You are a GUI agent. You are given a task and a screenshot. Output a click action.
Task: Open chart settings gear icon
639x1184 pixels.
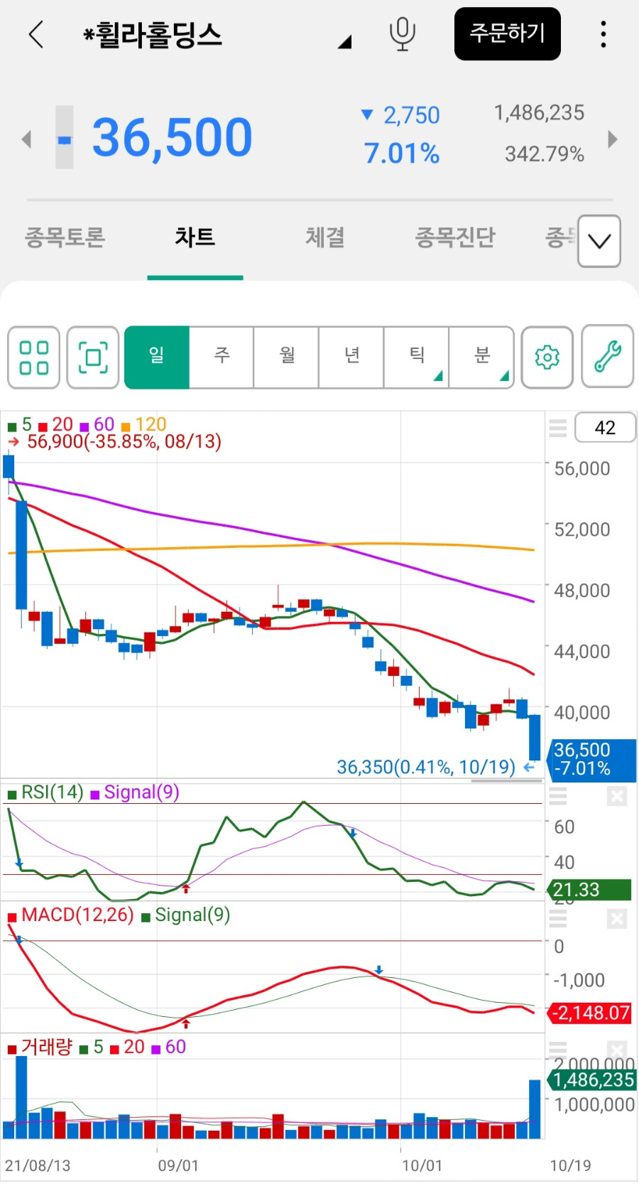pyautogui.click(x=547, y=357)
